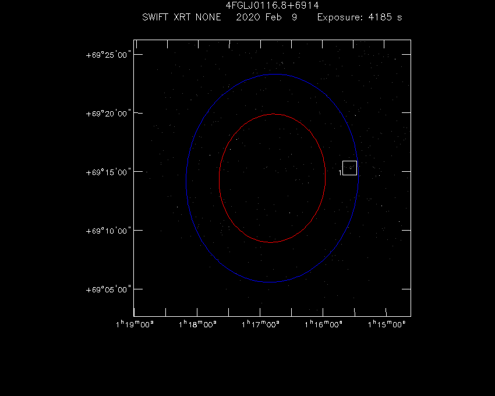Click the source number 1 label
The image size is (495, 396).
340,172
